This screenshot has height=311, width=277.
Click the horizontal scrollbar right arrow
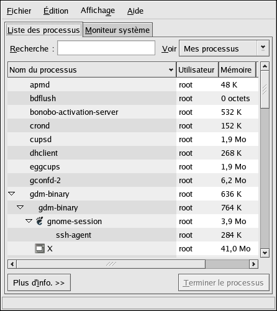pos(253,264)
